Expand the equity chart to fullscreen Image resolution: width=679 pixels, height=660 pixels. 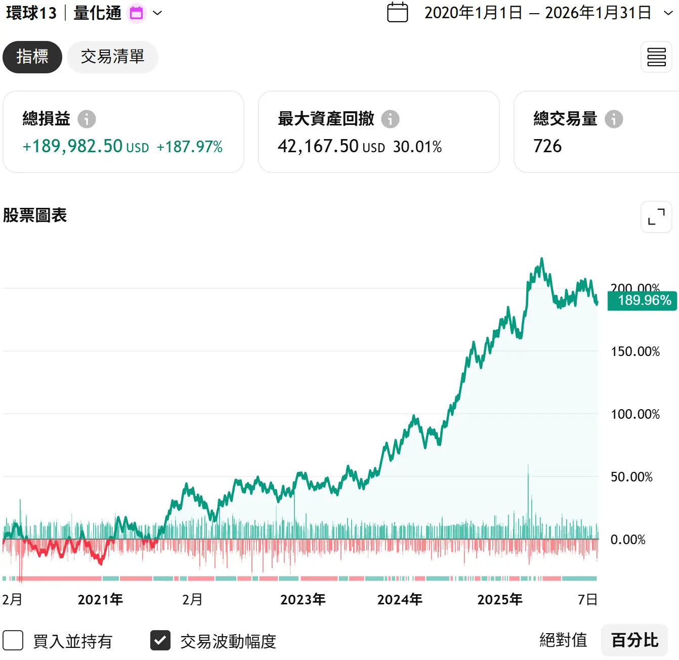click(x=656, y=217)
